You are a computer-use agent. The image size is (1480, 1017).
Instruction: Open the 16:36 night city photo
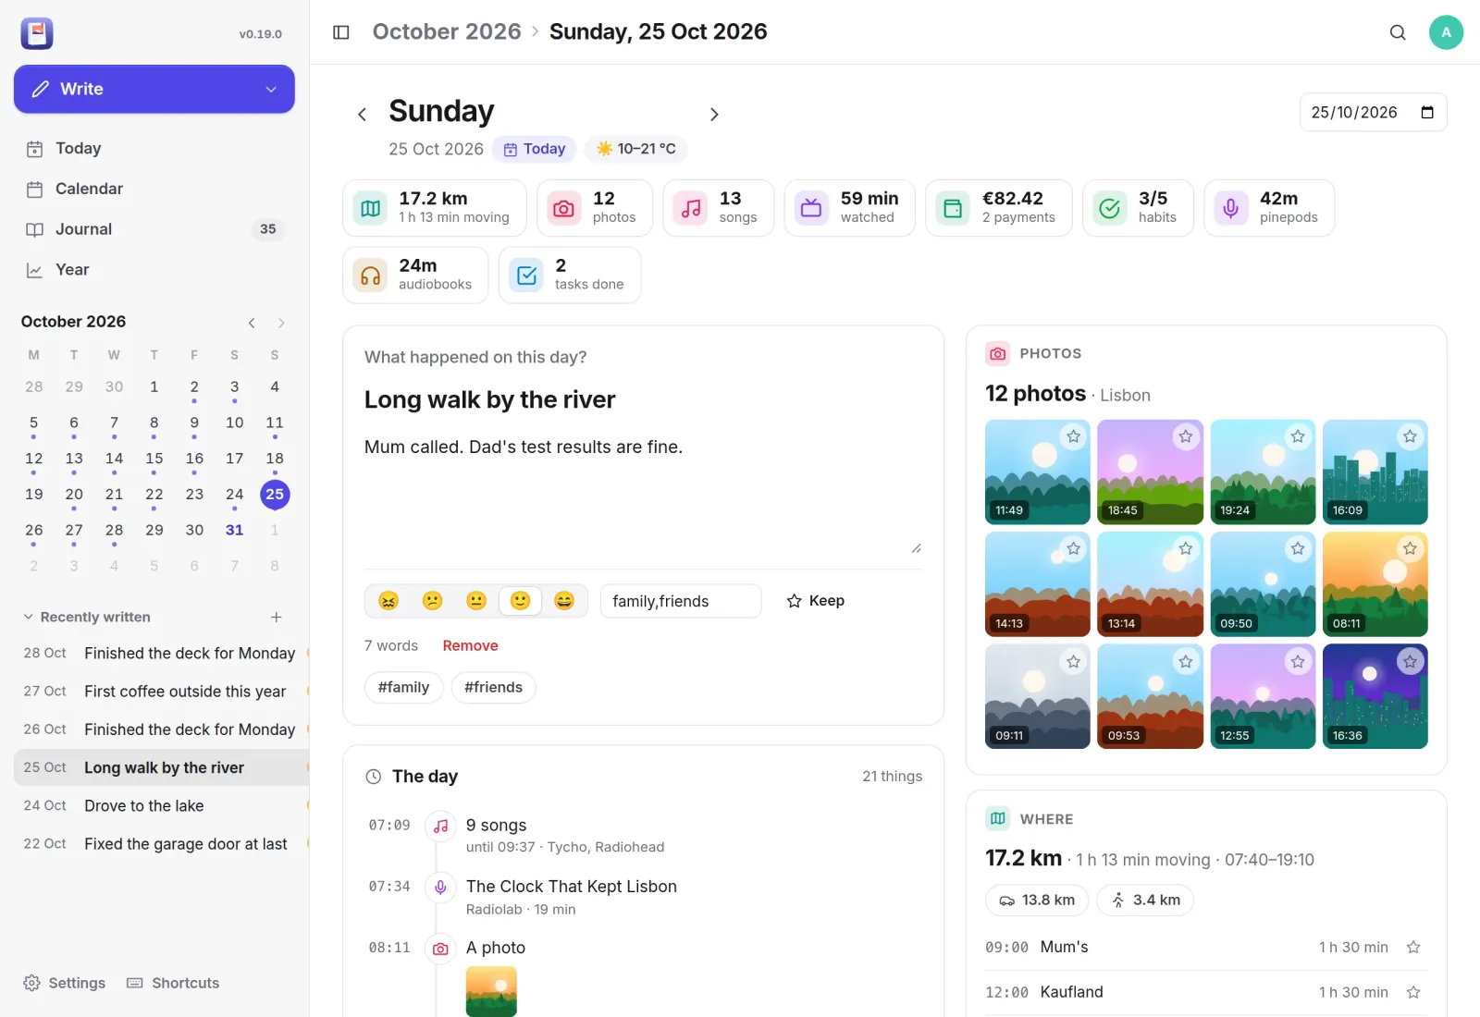(1375, 696)
